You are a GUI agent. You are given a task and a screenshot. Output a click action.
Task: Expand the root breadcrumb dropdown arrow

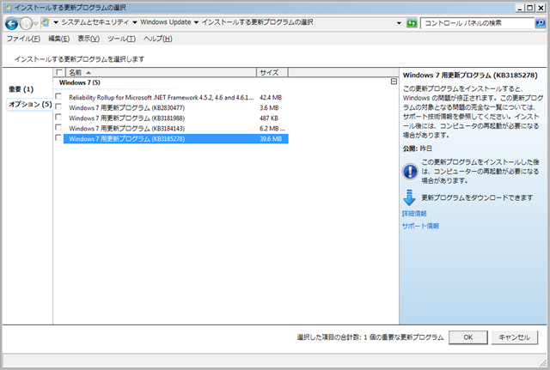[56, 23]
